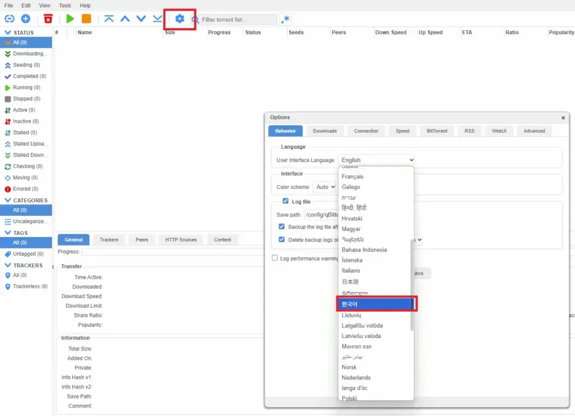Switch to the BitTorrent options tab
This screenshot has width=575, height=416.
[437, 131]
